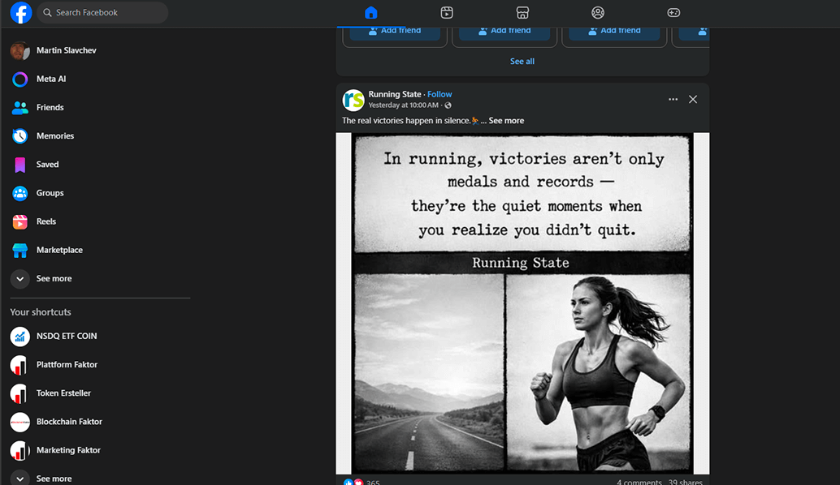This screenshot has height=485, width=840.
Task: Click the Search Facebook input field
Action: click(x=103, y=13)
